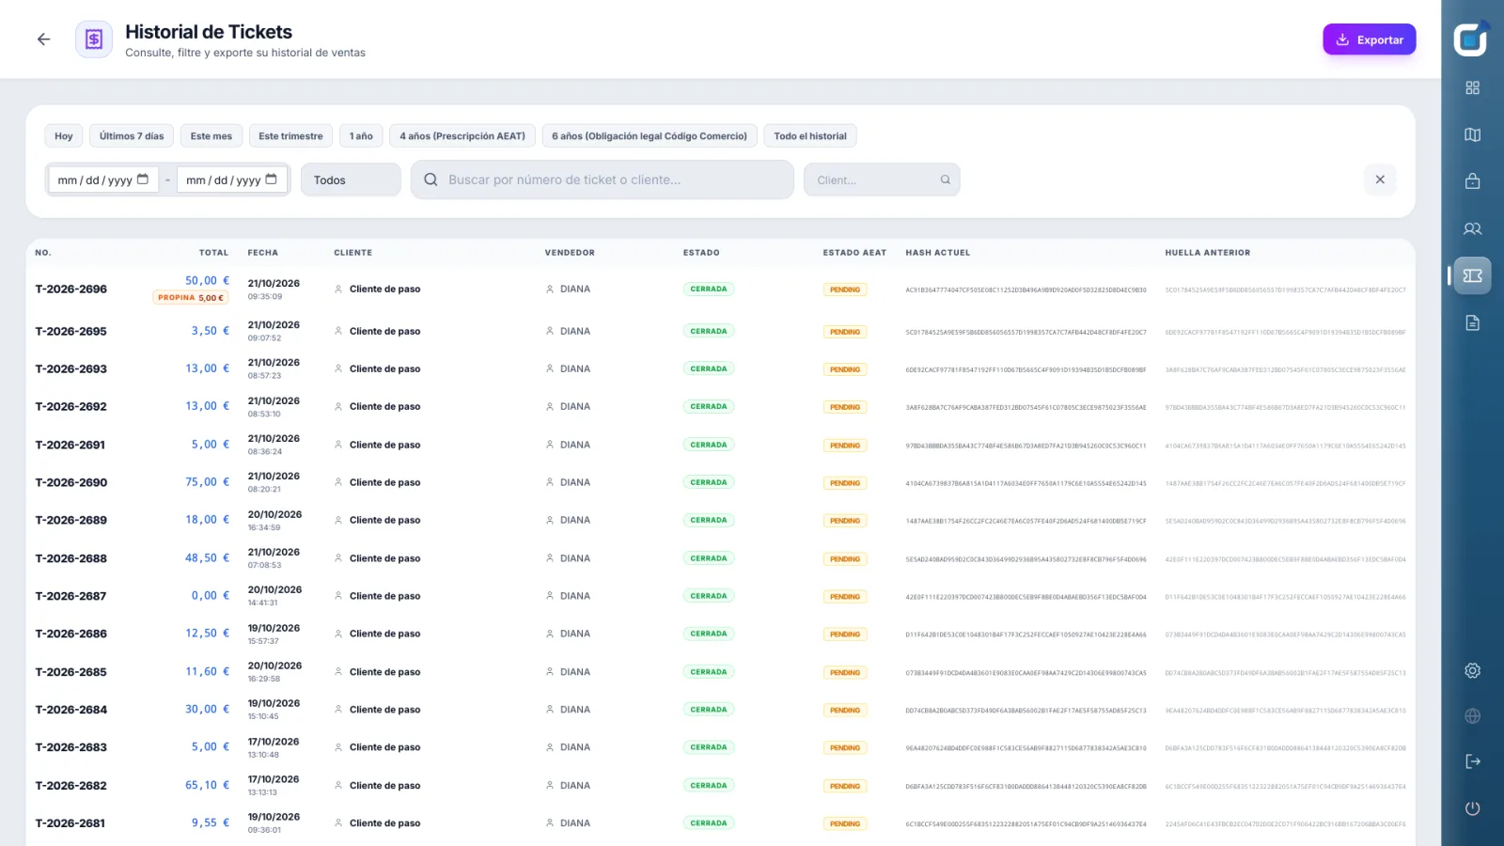Open the shopping bag icon in sidebar
Viewport: 1504px width, 846px height.
pyautogui.click(x=1473, y=181)
